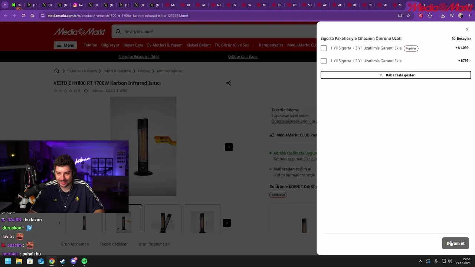Click the MediaMarkt CLUB points icon
The height and width of the screenshot is (267, 475).
click(x=272, y=135)
